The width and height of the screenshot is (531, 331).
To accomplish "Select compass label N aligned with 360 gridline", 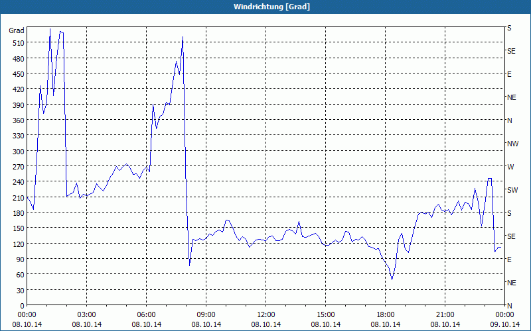I will [510, 120].
